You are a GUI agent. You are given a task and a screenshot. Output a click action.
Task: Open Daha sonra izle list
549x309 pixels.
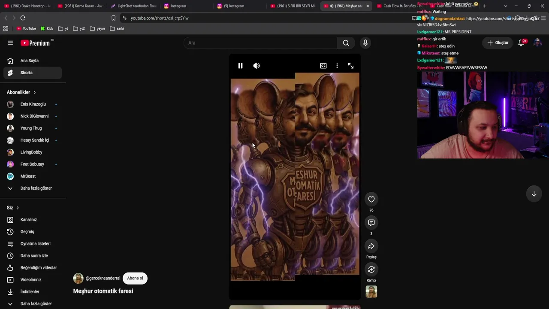pyautogui.click(x=33, y=256)
